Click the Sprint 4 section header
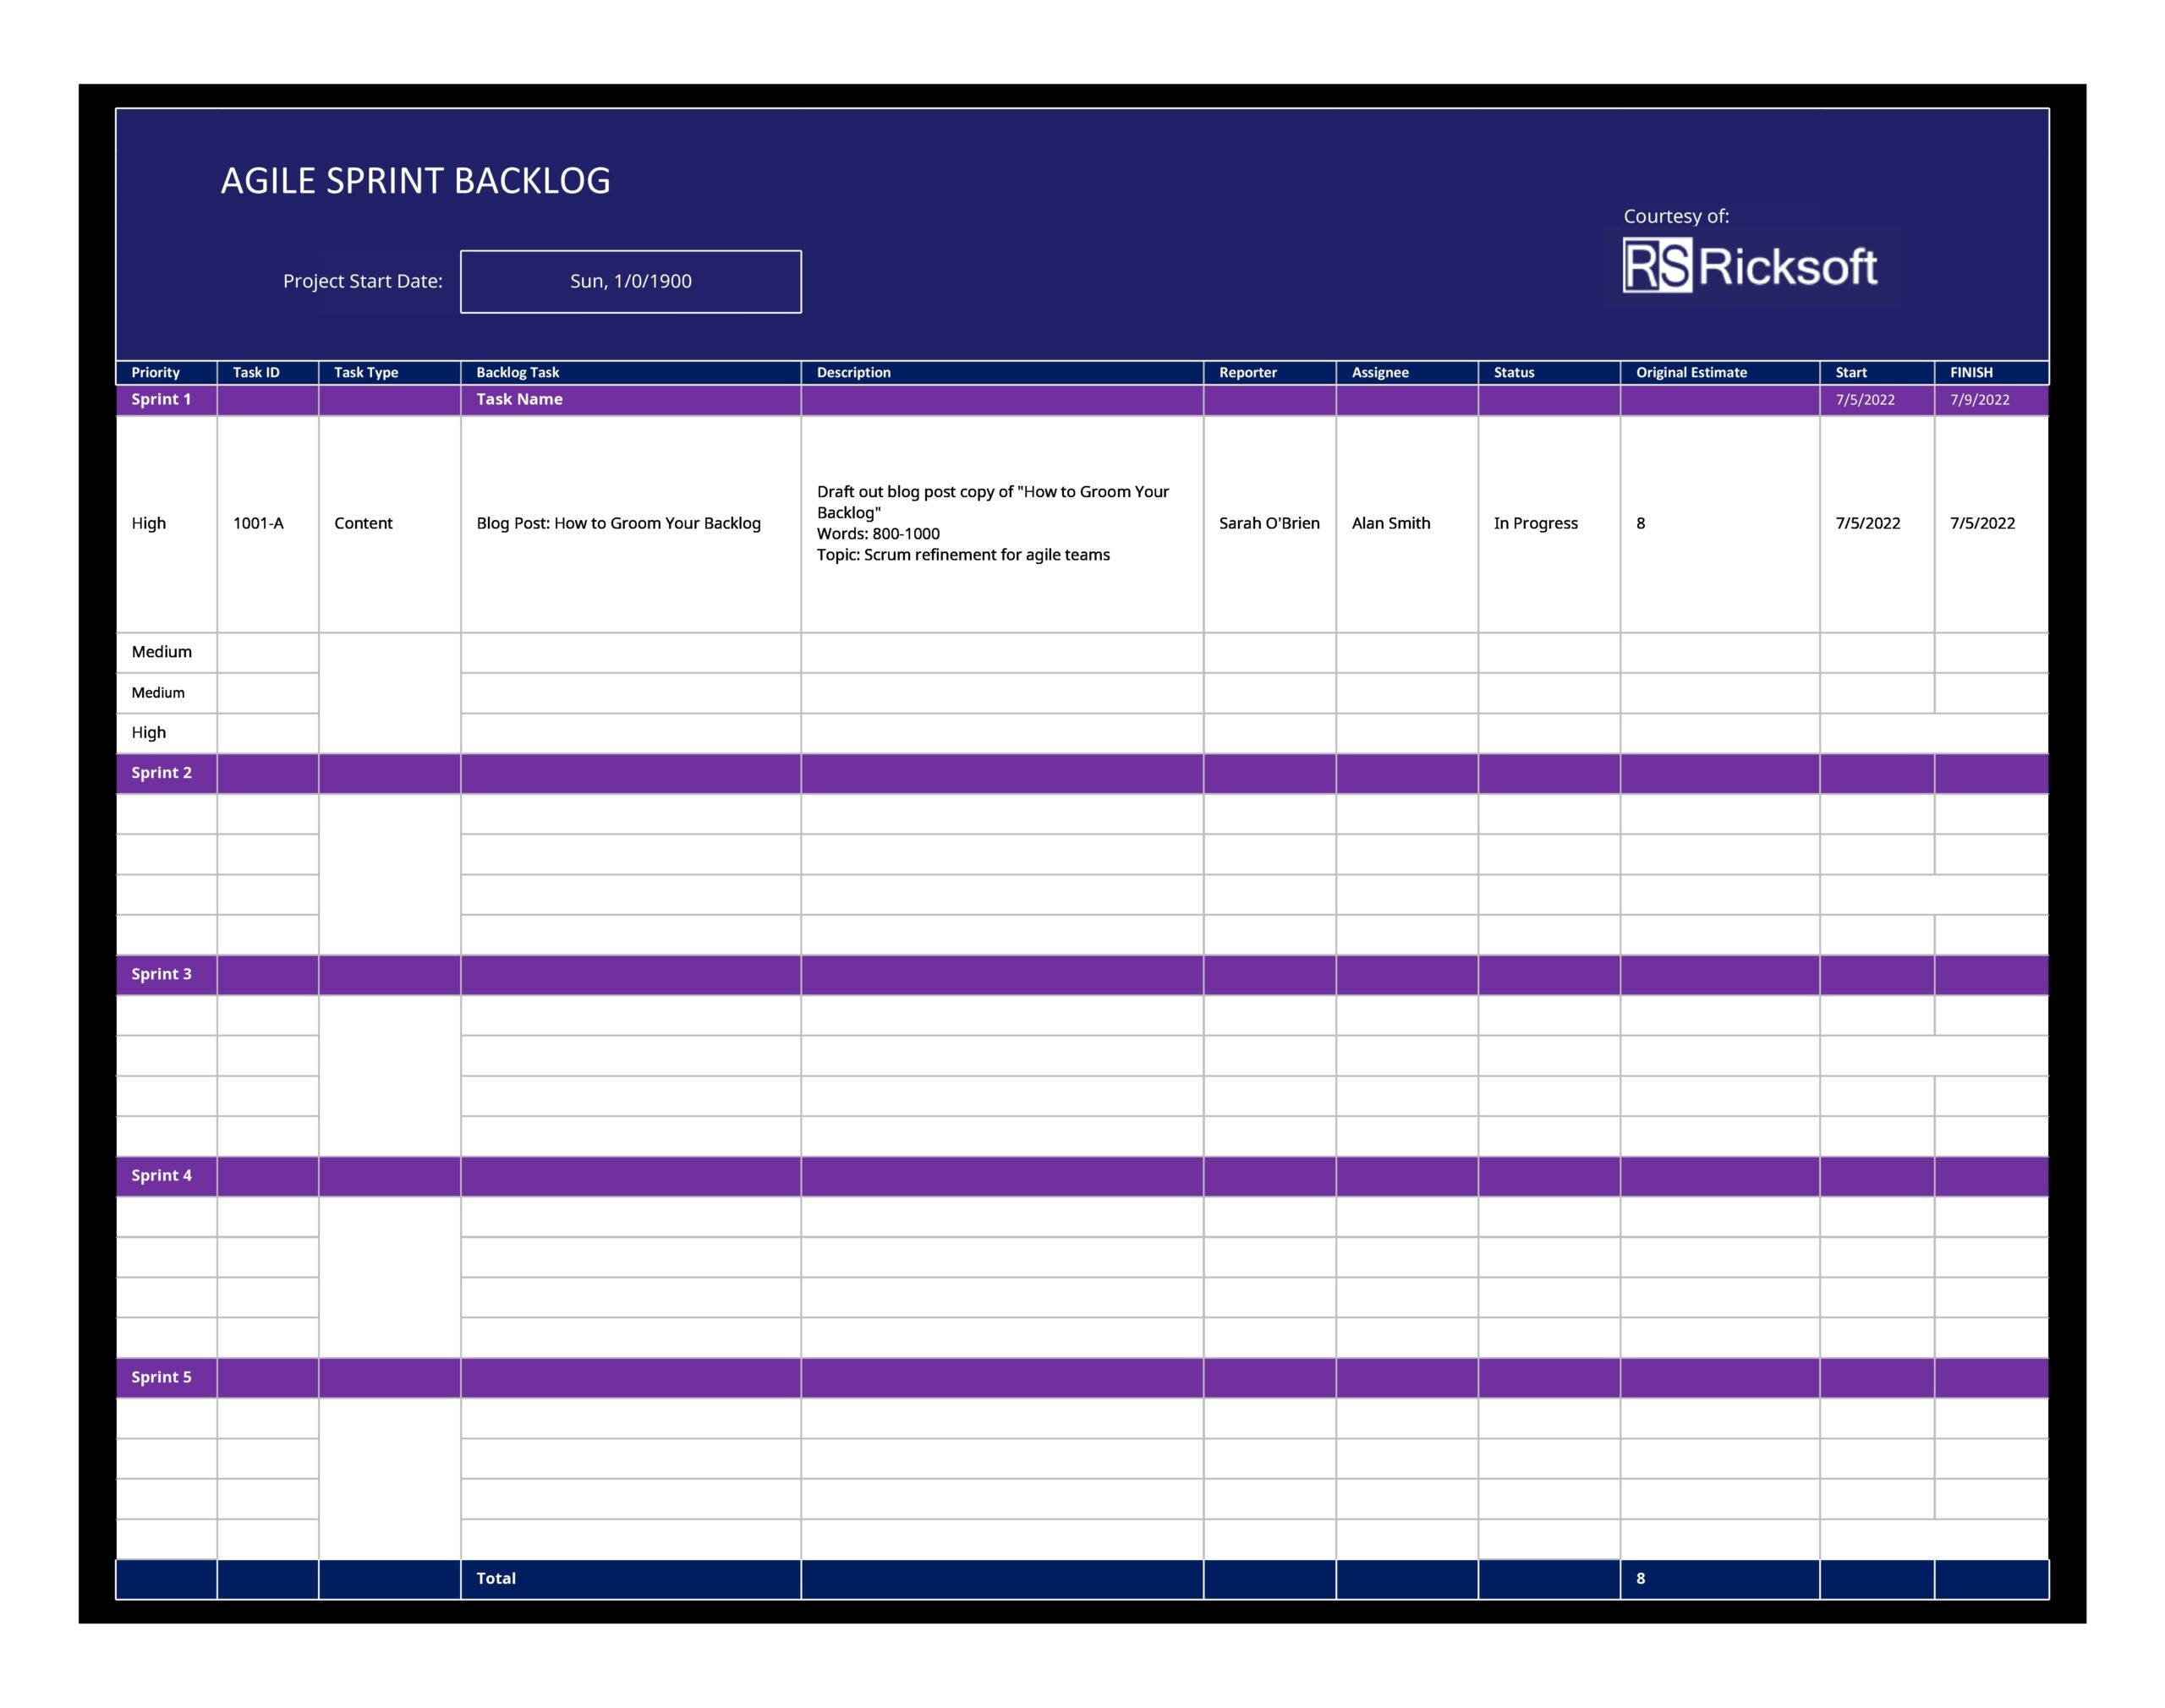Image resolution: width=2165 pixels, height=1708 pixels. [161, 1175]
